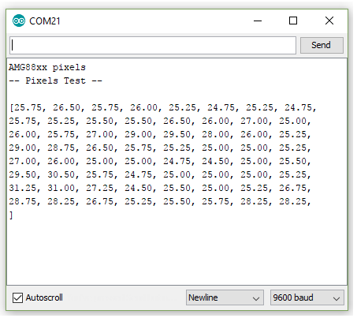Minimize the COM21 serial monitor window
Image resolution: width=357 pixels, height=318 pixels.
point(258,21)
